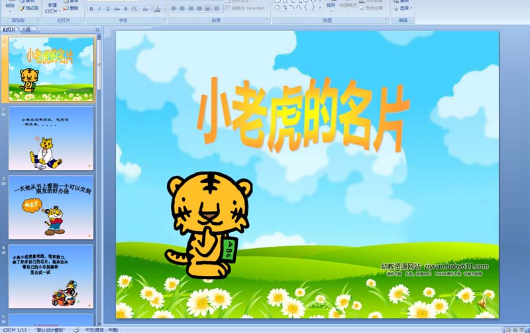Click the title 小老虎的名片 on the slide
Screen dimensions: 530x333
click(x=303, y=115)
